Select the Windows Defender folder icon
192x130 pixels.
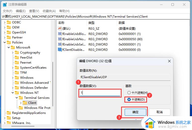17,88
